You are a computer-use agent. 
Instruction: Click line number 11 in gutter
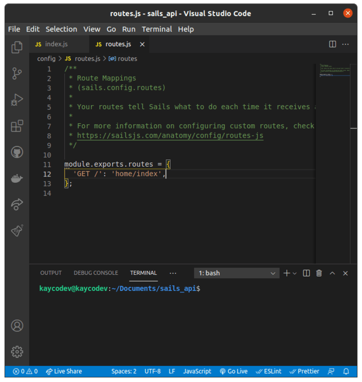click(47, 165)
